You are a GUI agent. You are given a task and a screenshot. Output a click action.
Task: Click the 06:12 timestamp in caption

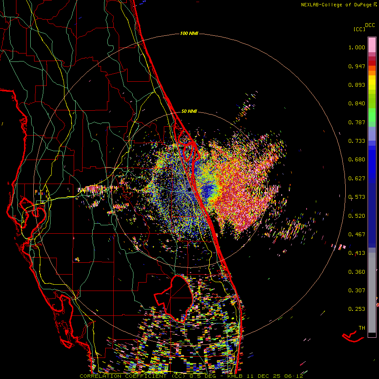point(294,376)
